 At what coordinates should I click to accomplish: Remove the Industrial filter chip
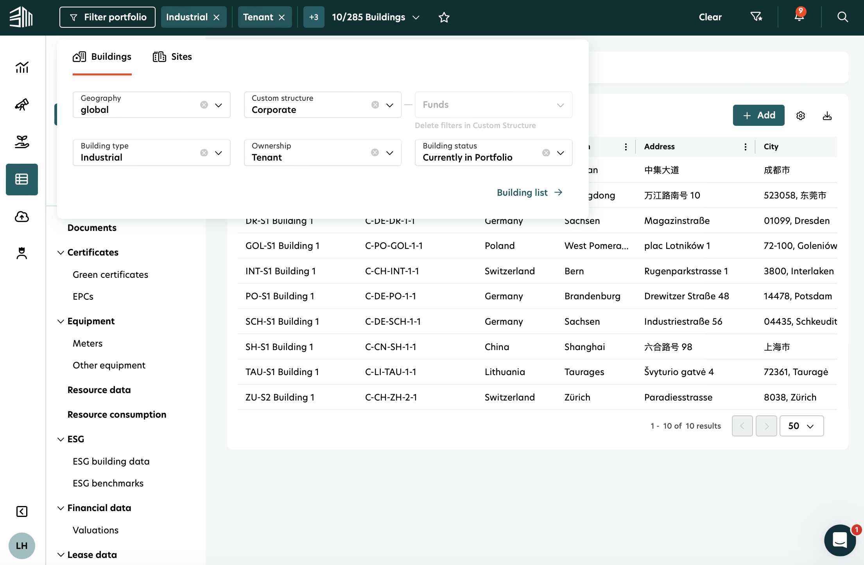pos(217,17)
